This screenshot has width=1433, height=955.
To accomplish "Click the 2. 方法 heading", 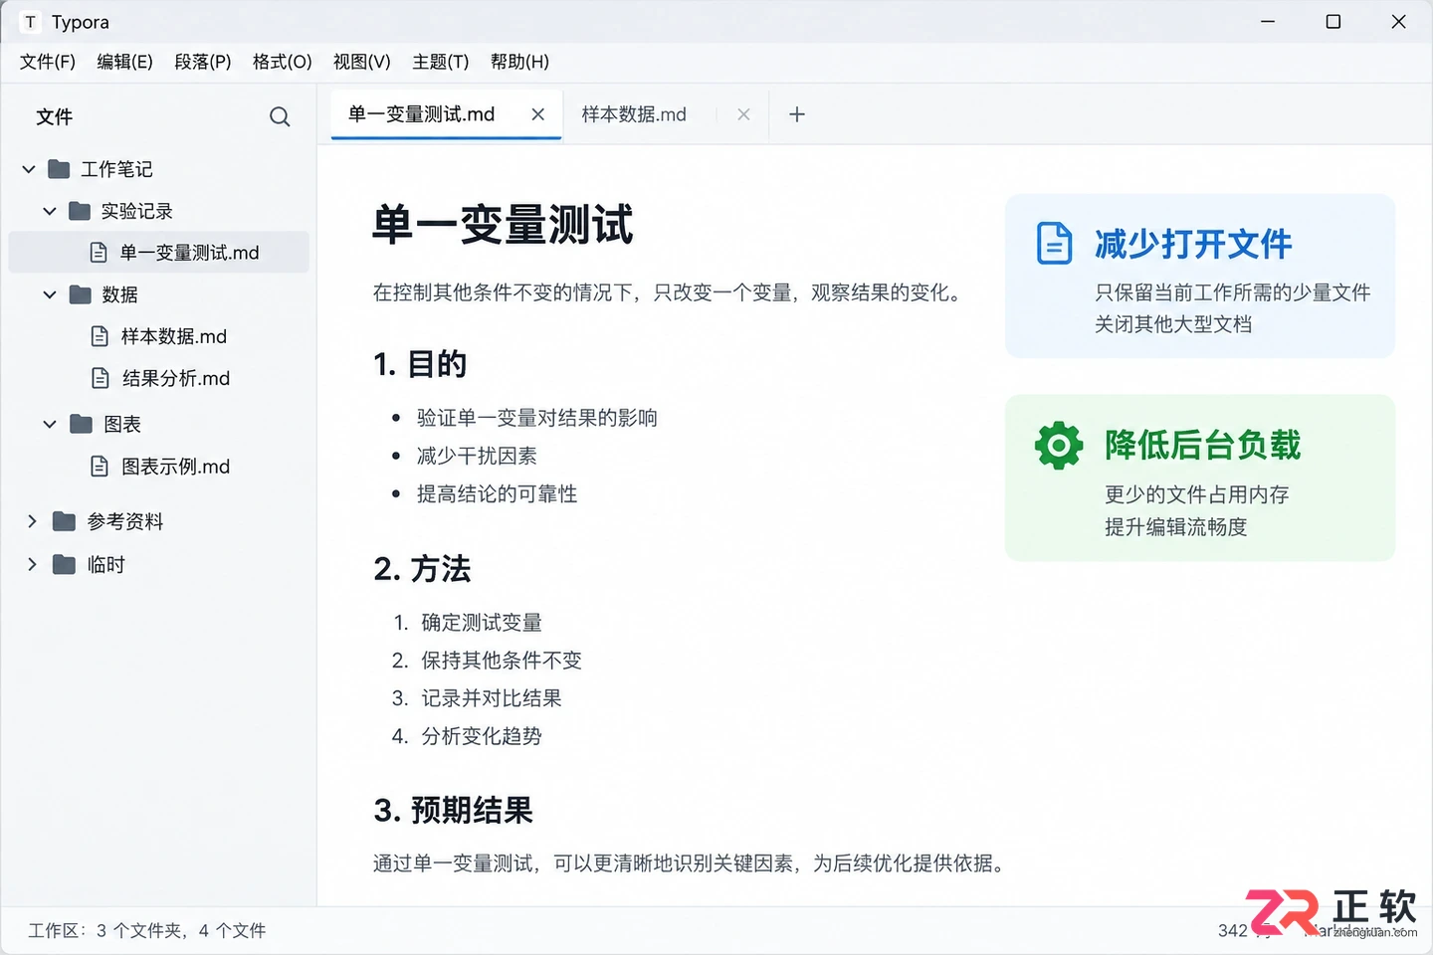I will click(422, 569).
